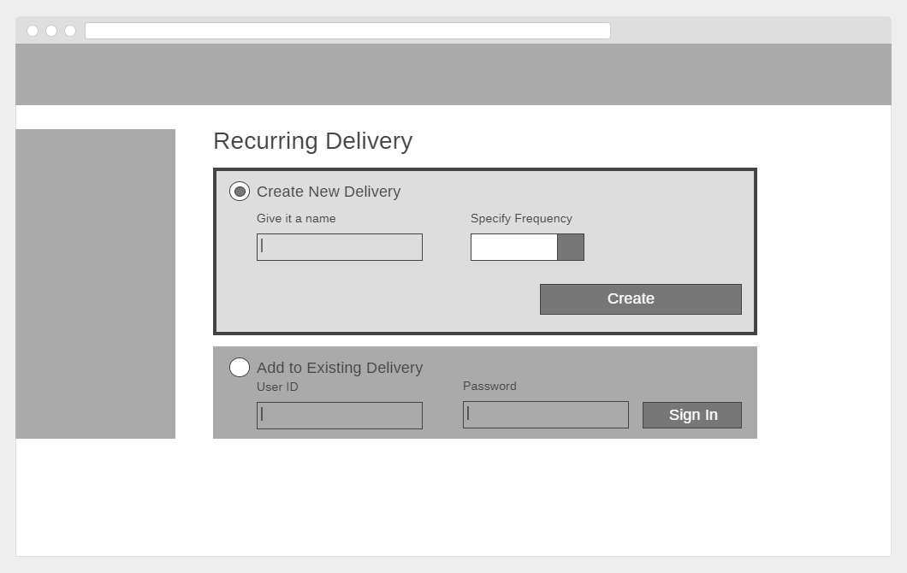The height and width of the screenshot is (573, 907).
Task: Click into the User ID input field
Action: click(x=340, y=416)
